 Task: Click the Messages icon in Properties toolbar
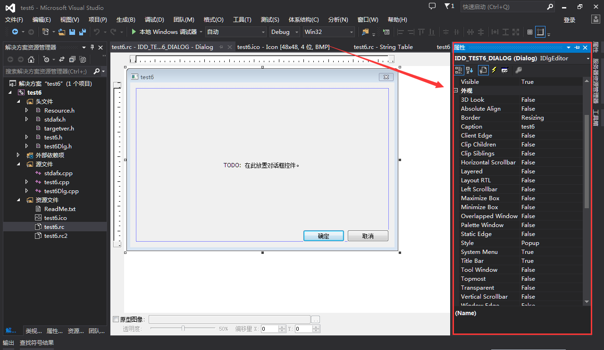(504, 70)
